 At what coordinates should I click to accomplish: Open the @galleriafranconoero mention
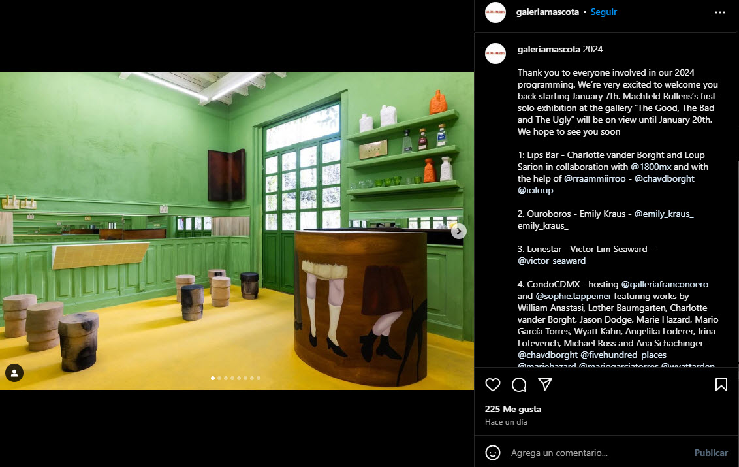tap(665, 285)
